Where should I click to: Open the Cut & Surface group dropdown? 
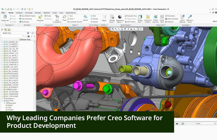pyautogui.click(x=94, y=25)
